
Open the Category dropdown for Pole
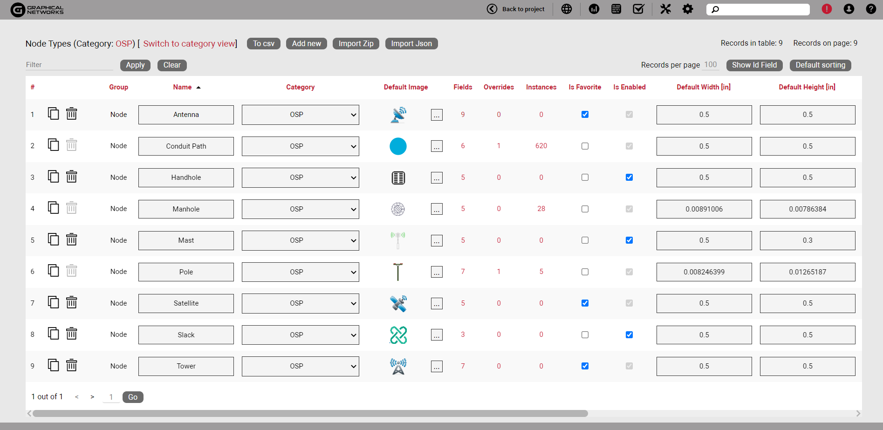[x=300, y=272]
